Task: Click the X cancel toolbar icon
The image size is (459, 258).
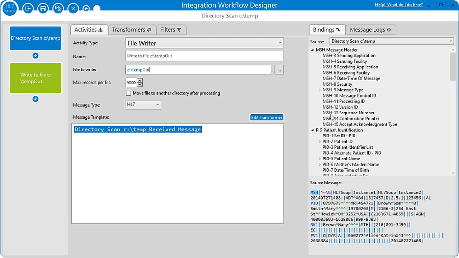Action: [73, 8]
